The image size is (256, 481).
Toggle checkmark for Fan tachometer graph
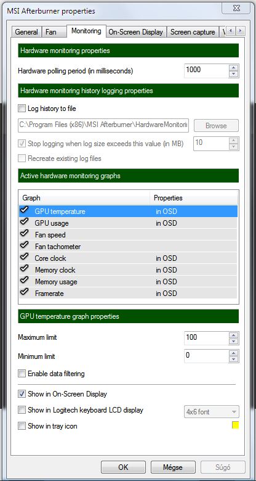click(24, 245)
